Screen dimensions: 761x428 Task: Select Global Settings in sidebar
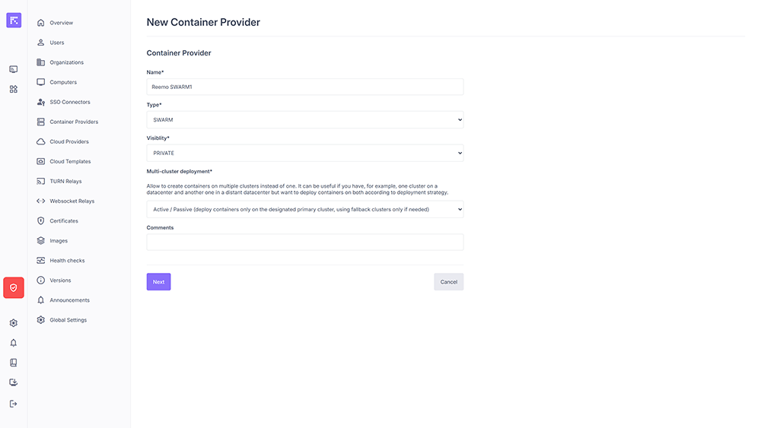click(x=68, y=320)
